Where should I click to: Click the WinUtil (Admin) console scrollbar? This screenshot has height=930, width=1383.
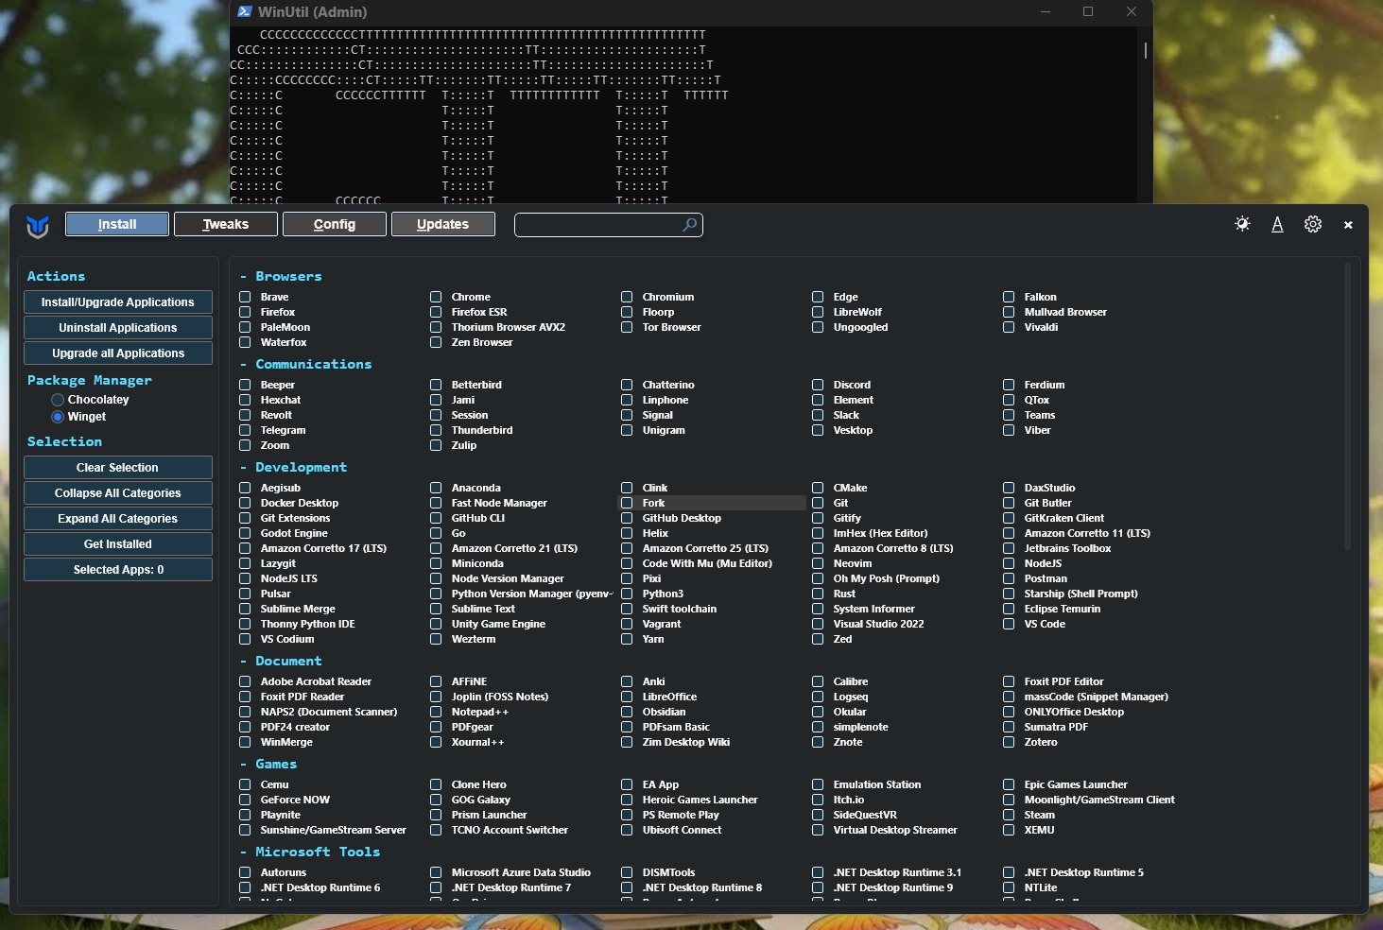click(x=1146, y=50)
